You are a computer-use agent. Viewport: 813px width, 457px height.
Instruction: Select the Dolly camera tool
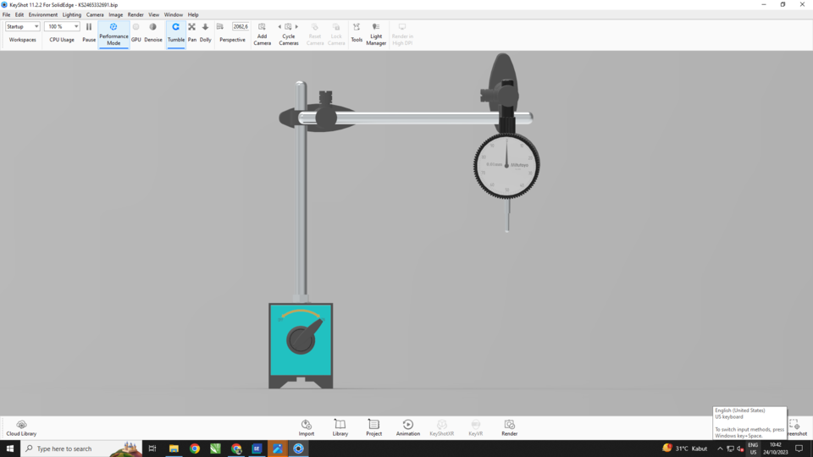(x=205, y=33)
